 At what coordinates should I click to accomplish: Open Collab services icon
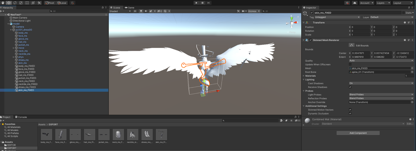(x=347, y=3)
